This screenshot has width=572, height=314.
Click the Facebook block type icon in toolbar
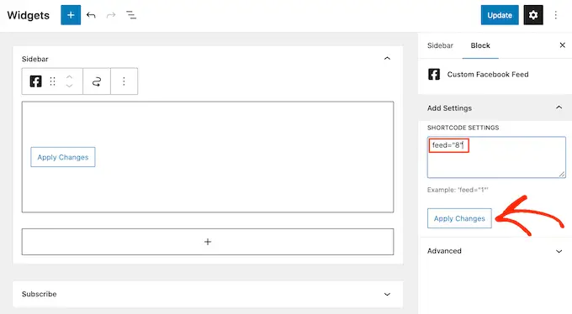pos(35,81)
